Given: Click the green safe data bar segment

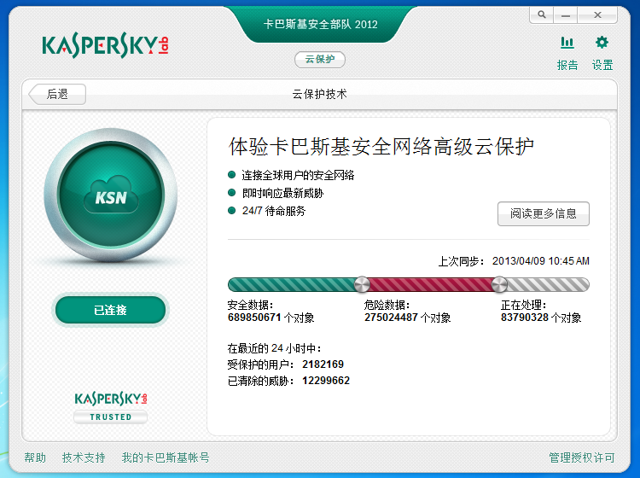Looking at the screenshot, I should coord(291,284).
